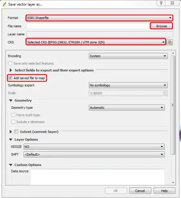
Task: Collapse the Geometry section
Action: 11,100
